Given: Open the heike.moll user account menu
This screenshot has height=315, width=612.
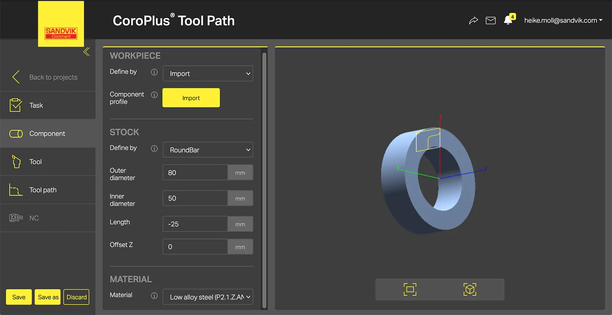Looking at the screenshot, I should pyautogui.click(x=563, y=20).
